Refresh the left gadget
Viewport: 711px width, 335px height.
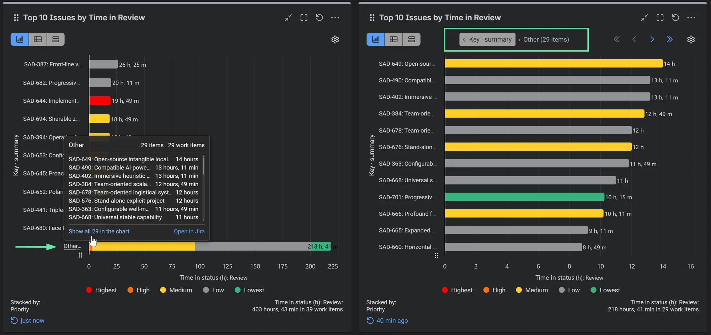[320, 18]
